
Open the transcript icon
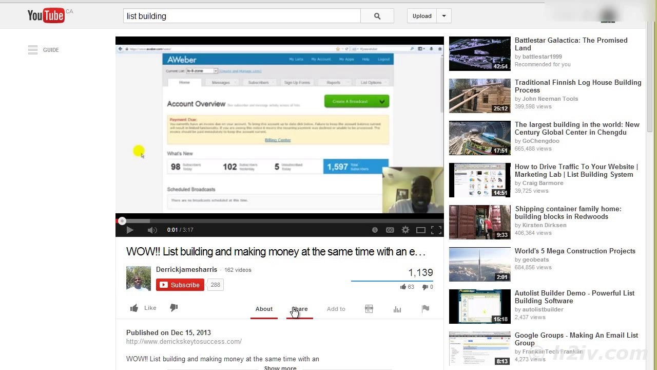coord(369,309)
